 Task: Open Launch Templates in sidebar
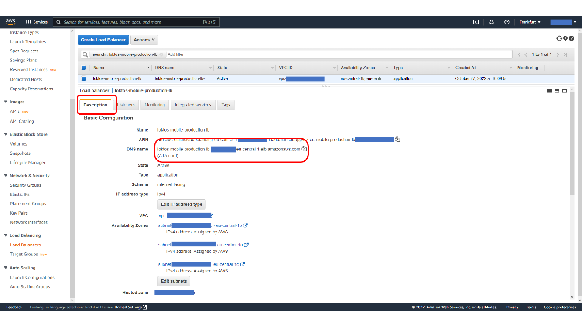point(28,42)
